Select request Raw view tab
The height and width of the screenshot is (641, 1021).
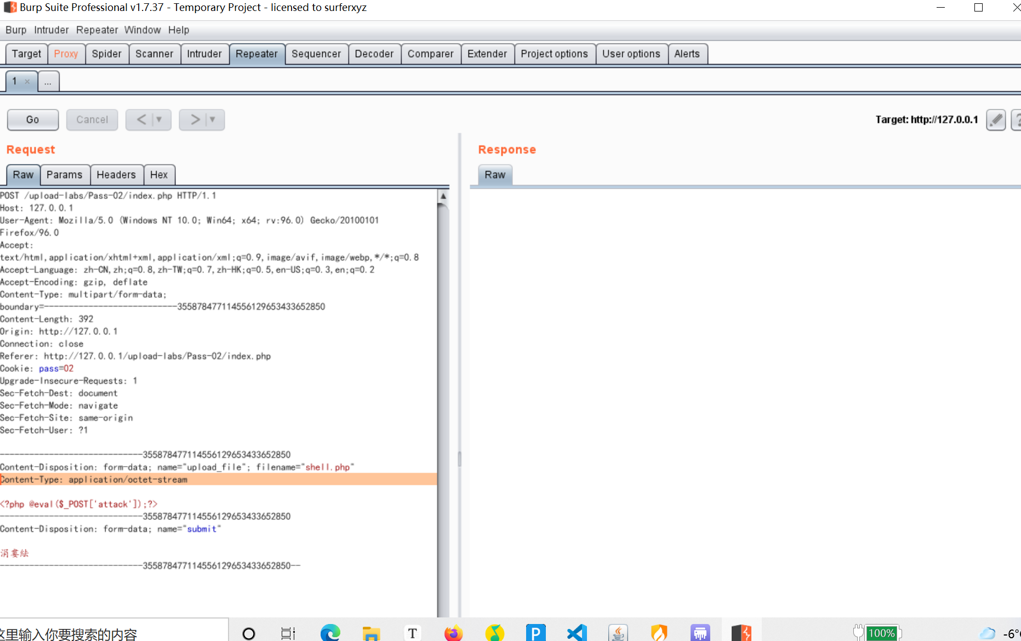coord(23,175)
